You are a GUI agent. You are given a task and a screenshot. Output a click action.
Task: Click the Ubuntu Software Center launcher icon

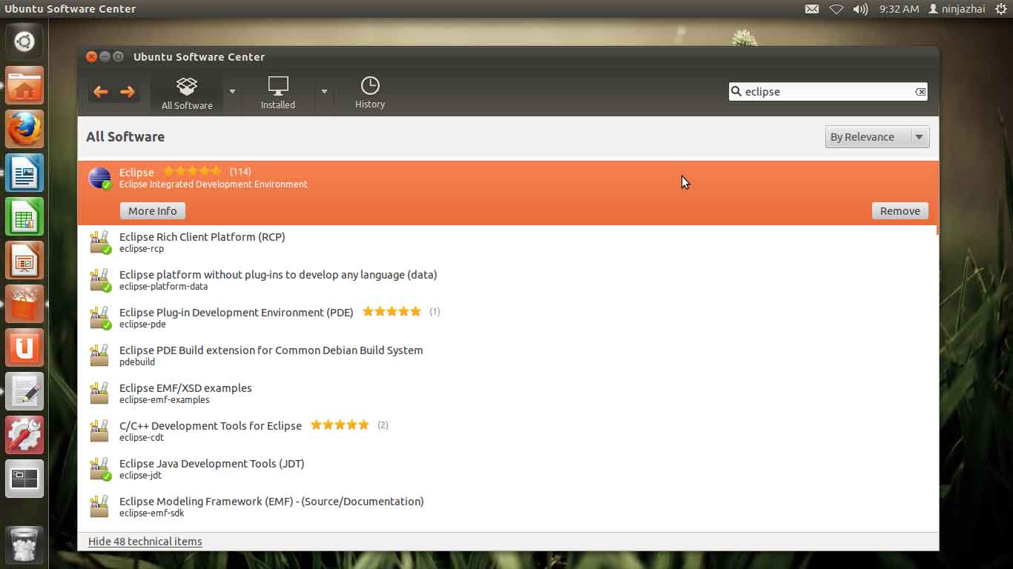click(24, 304)
